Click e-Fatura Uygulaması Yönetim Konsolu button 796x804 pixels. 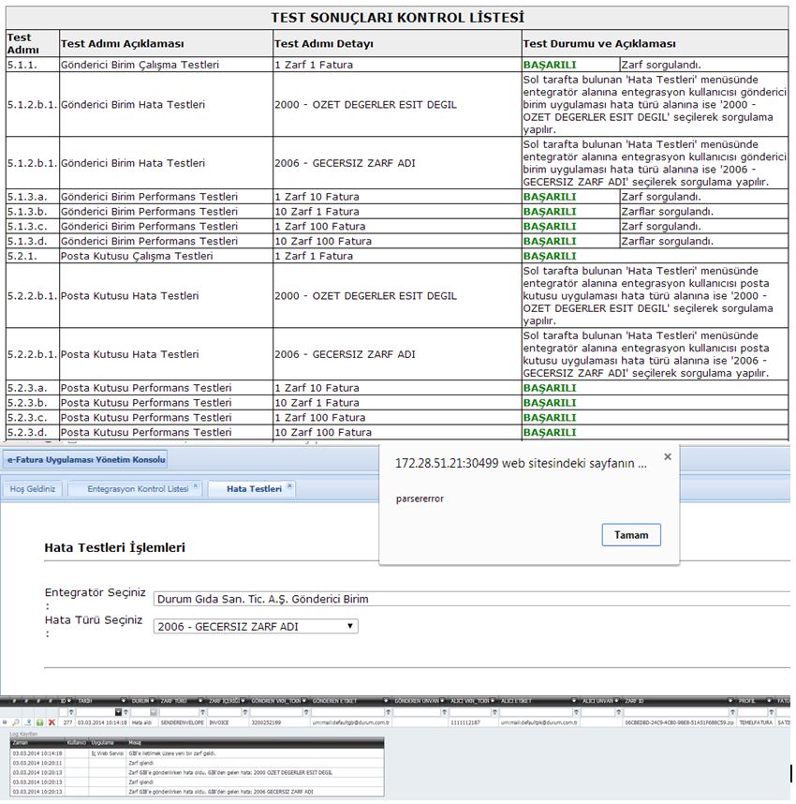[85, 459]
